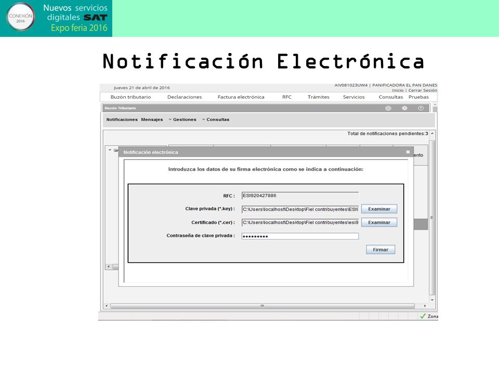The width and height of the screenshot is (499, 374).
Task: Open the Trámites menu
Action: [319, 97]
